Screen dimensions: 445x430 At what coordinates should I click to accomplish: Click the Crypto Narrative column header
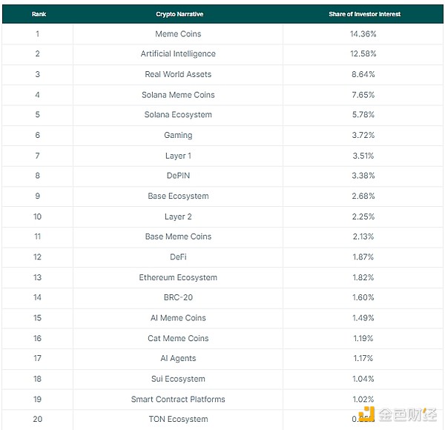click(x=178, y=14)
